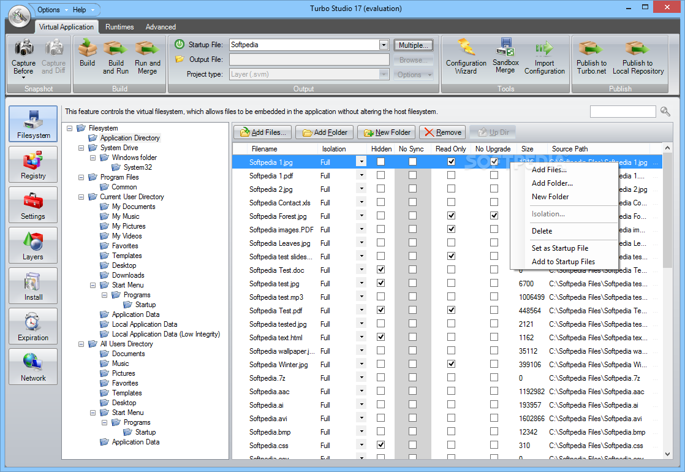Toggle No Sync for Softpedia 2.jpg
This screenshot has height=472, width=685.
click(x=412, y=189)
